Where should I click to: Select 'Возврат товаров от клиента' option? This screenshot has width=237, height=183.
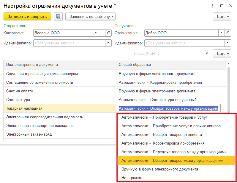tap(162, 134)
